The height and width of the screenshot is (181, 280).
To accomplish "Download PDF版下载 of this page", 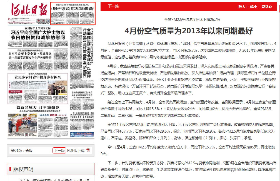I will pos(76,150).
